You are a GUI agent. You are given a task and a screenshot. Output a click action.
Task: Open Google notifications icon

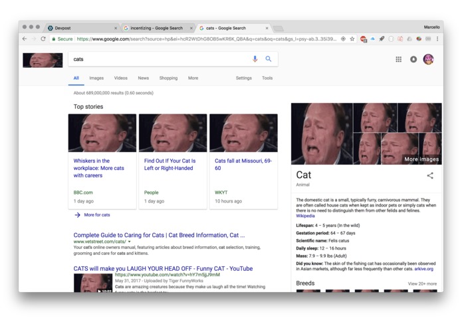[413, 59]
